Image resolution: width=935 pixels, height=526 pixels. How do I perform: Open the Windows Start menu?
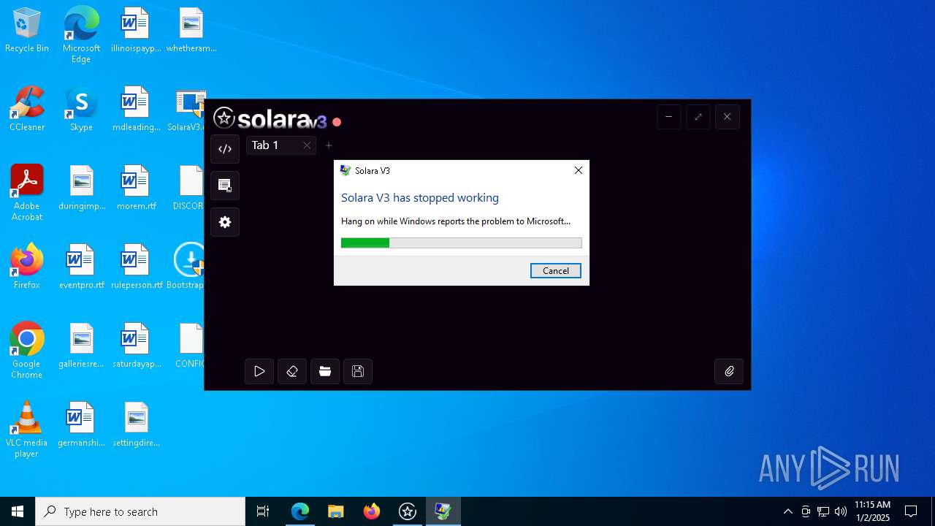[18, 511]
